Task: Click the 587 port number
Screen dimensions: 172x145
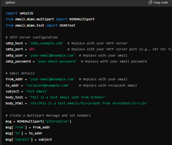Action: pyautogui.click(x=32, y=49)
